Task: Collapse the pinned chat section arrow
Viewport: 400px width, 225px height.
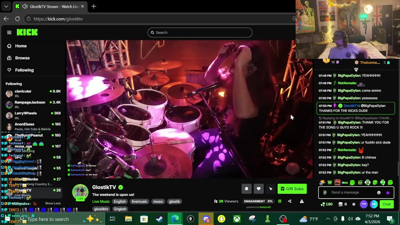Action: click(356, 69)
